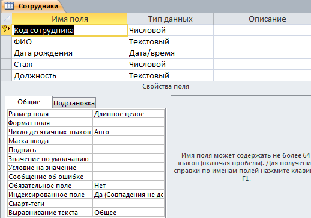Click the description cell for Должность
This screenshot has width=311, height=218.
262,76
